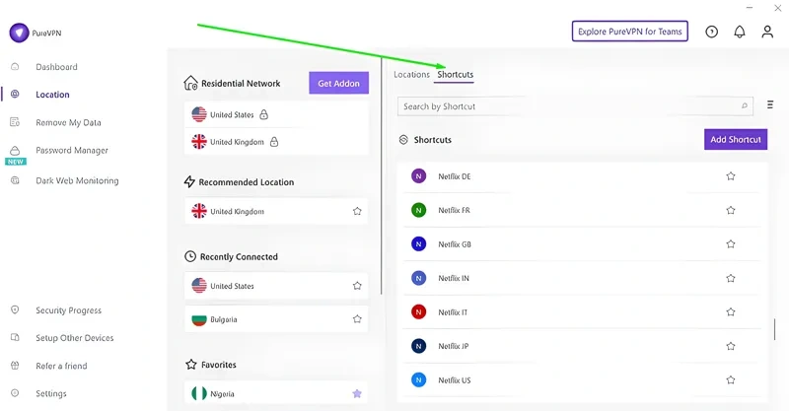
Task: Click the Netflix IT red icon
Action: pyautogui.click(x=418, y=311)
